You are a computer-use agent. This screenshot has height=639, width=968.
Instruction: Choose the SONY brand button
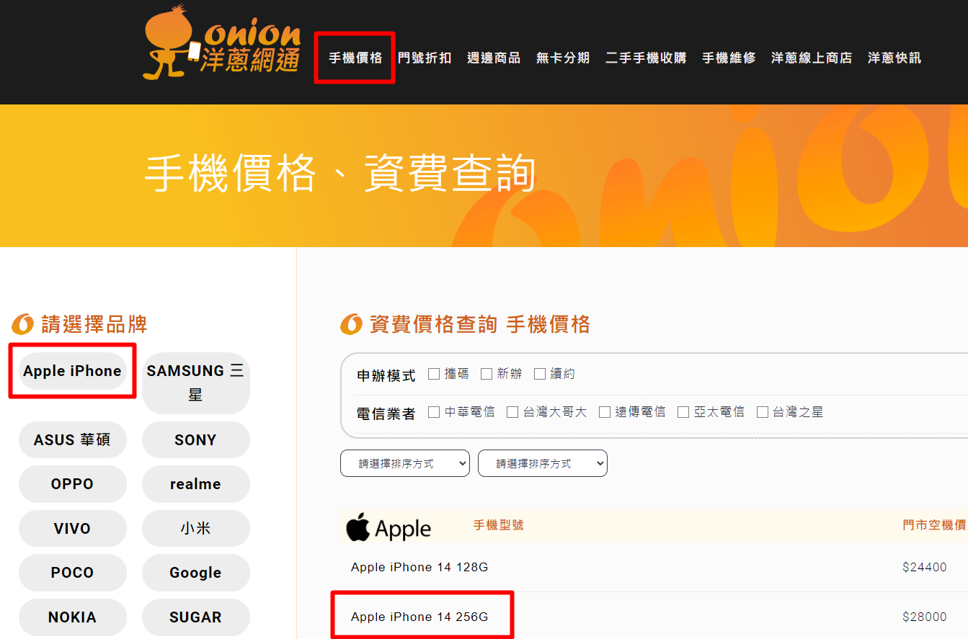coord(195,439)
